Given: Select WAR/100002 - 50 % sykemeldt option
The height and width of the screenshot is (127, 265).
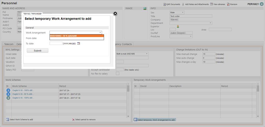Looking at the screenshot, I should click(x=77, y=36).
